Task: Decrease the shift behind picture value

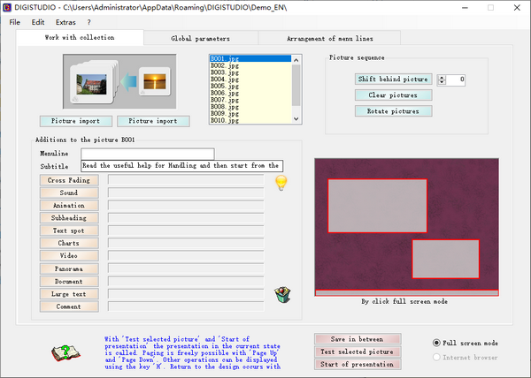Action: [x=442, y=82]
